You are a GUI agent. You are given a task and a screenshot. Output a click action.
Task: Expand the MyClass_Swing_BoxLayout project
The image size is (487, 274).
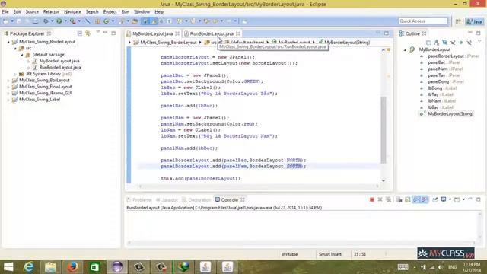tap(8, 81)
